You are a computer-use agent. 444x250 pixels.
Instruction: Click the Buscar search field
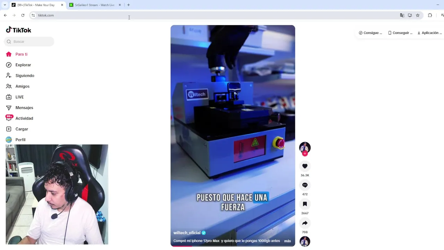pos(29,42)
